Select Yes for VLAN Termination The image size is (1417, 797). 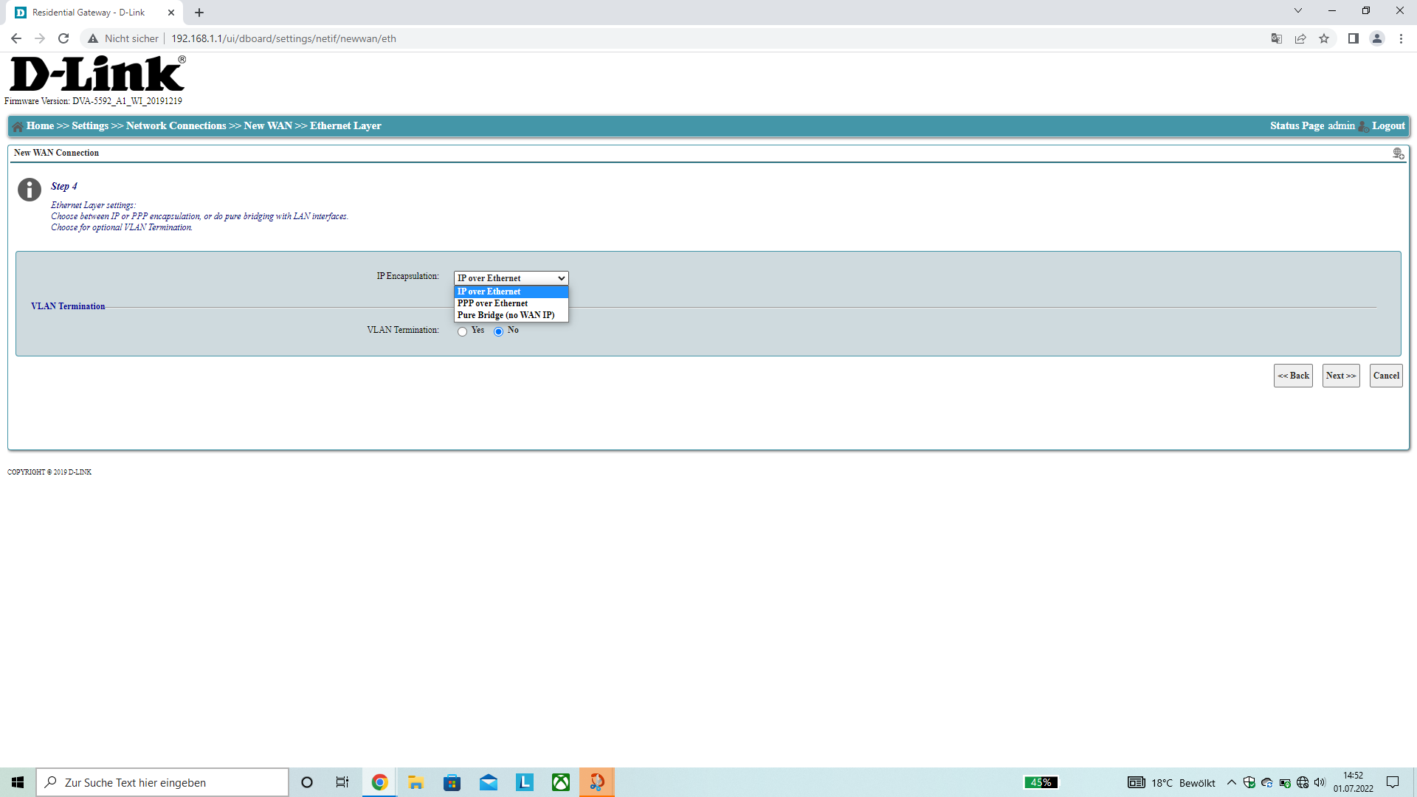point(463,331)
